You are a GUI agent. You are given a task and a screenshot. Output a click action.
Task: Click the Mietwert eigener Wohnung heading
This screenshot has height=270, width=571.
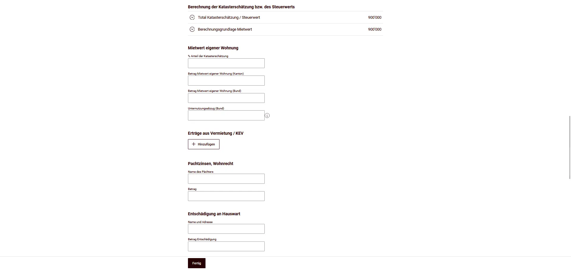[x=213, y=48]
